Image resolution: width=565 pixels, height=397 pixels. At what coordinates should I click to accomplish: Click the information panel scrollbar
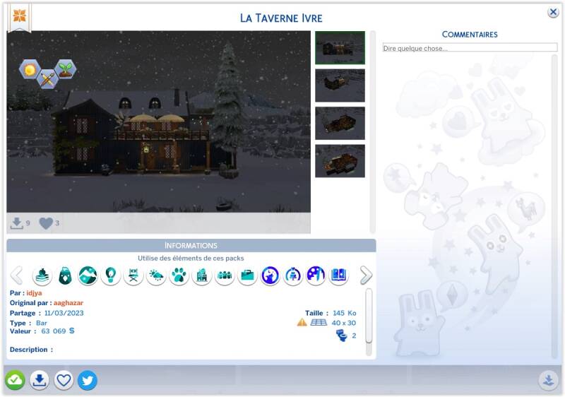(x=369, y=316)
